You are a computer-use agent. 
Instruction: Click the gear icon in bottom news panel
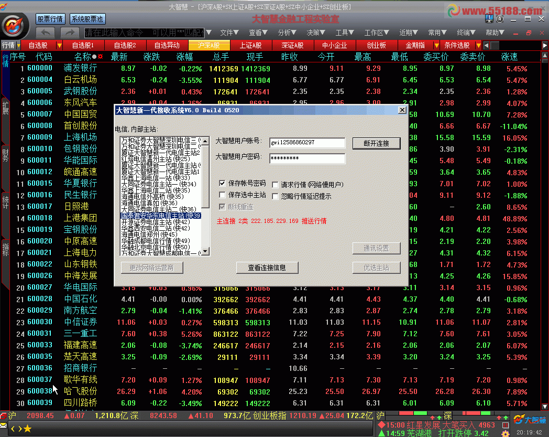point(505,434)
